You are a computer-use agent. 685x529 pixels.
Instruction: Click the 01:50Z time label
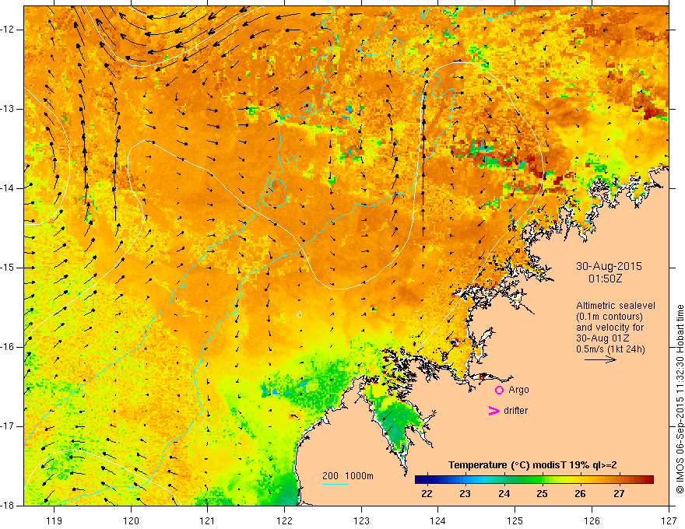coord(605,279)
